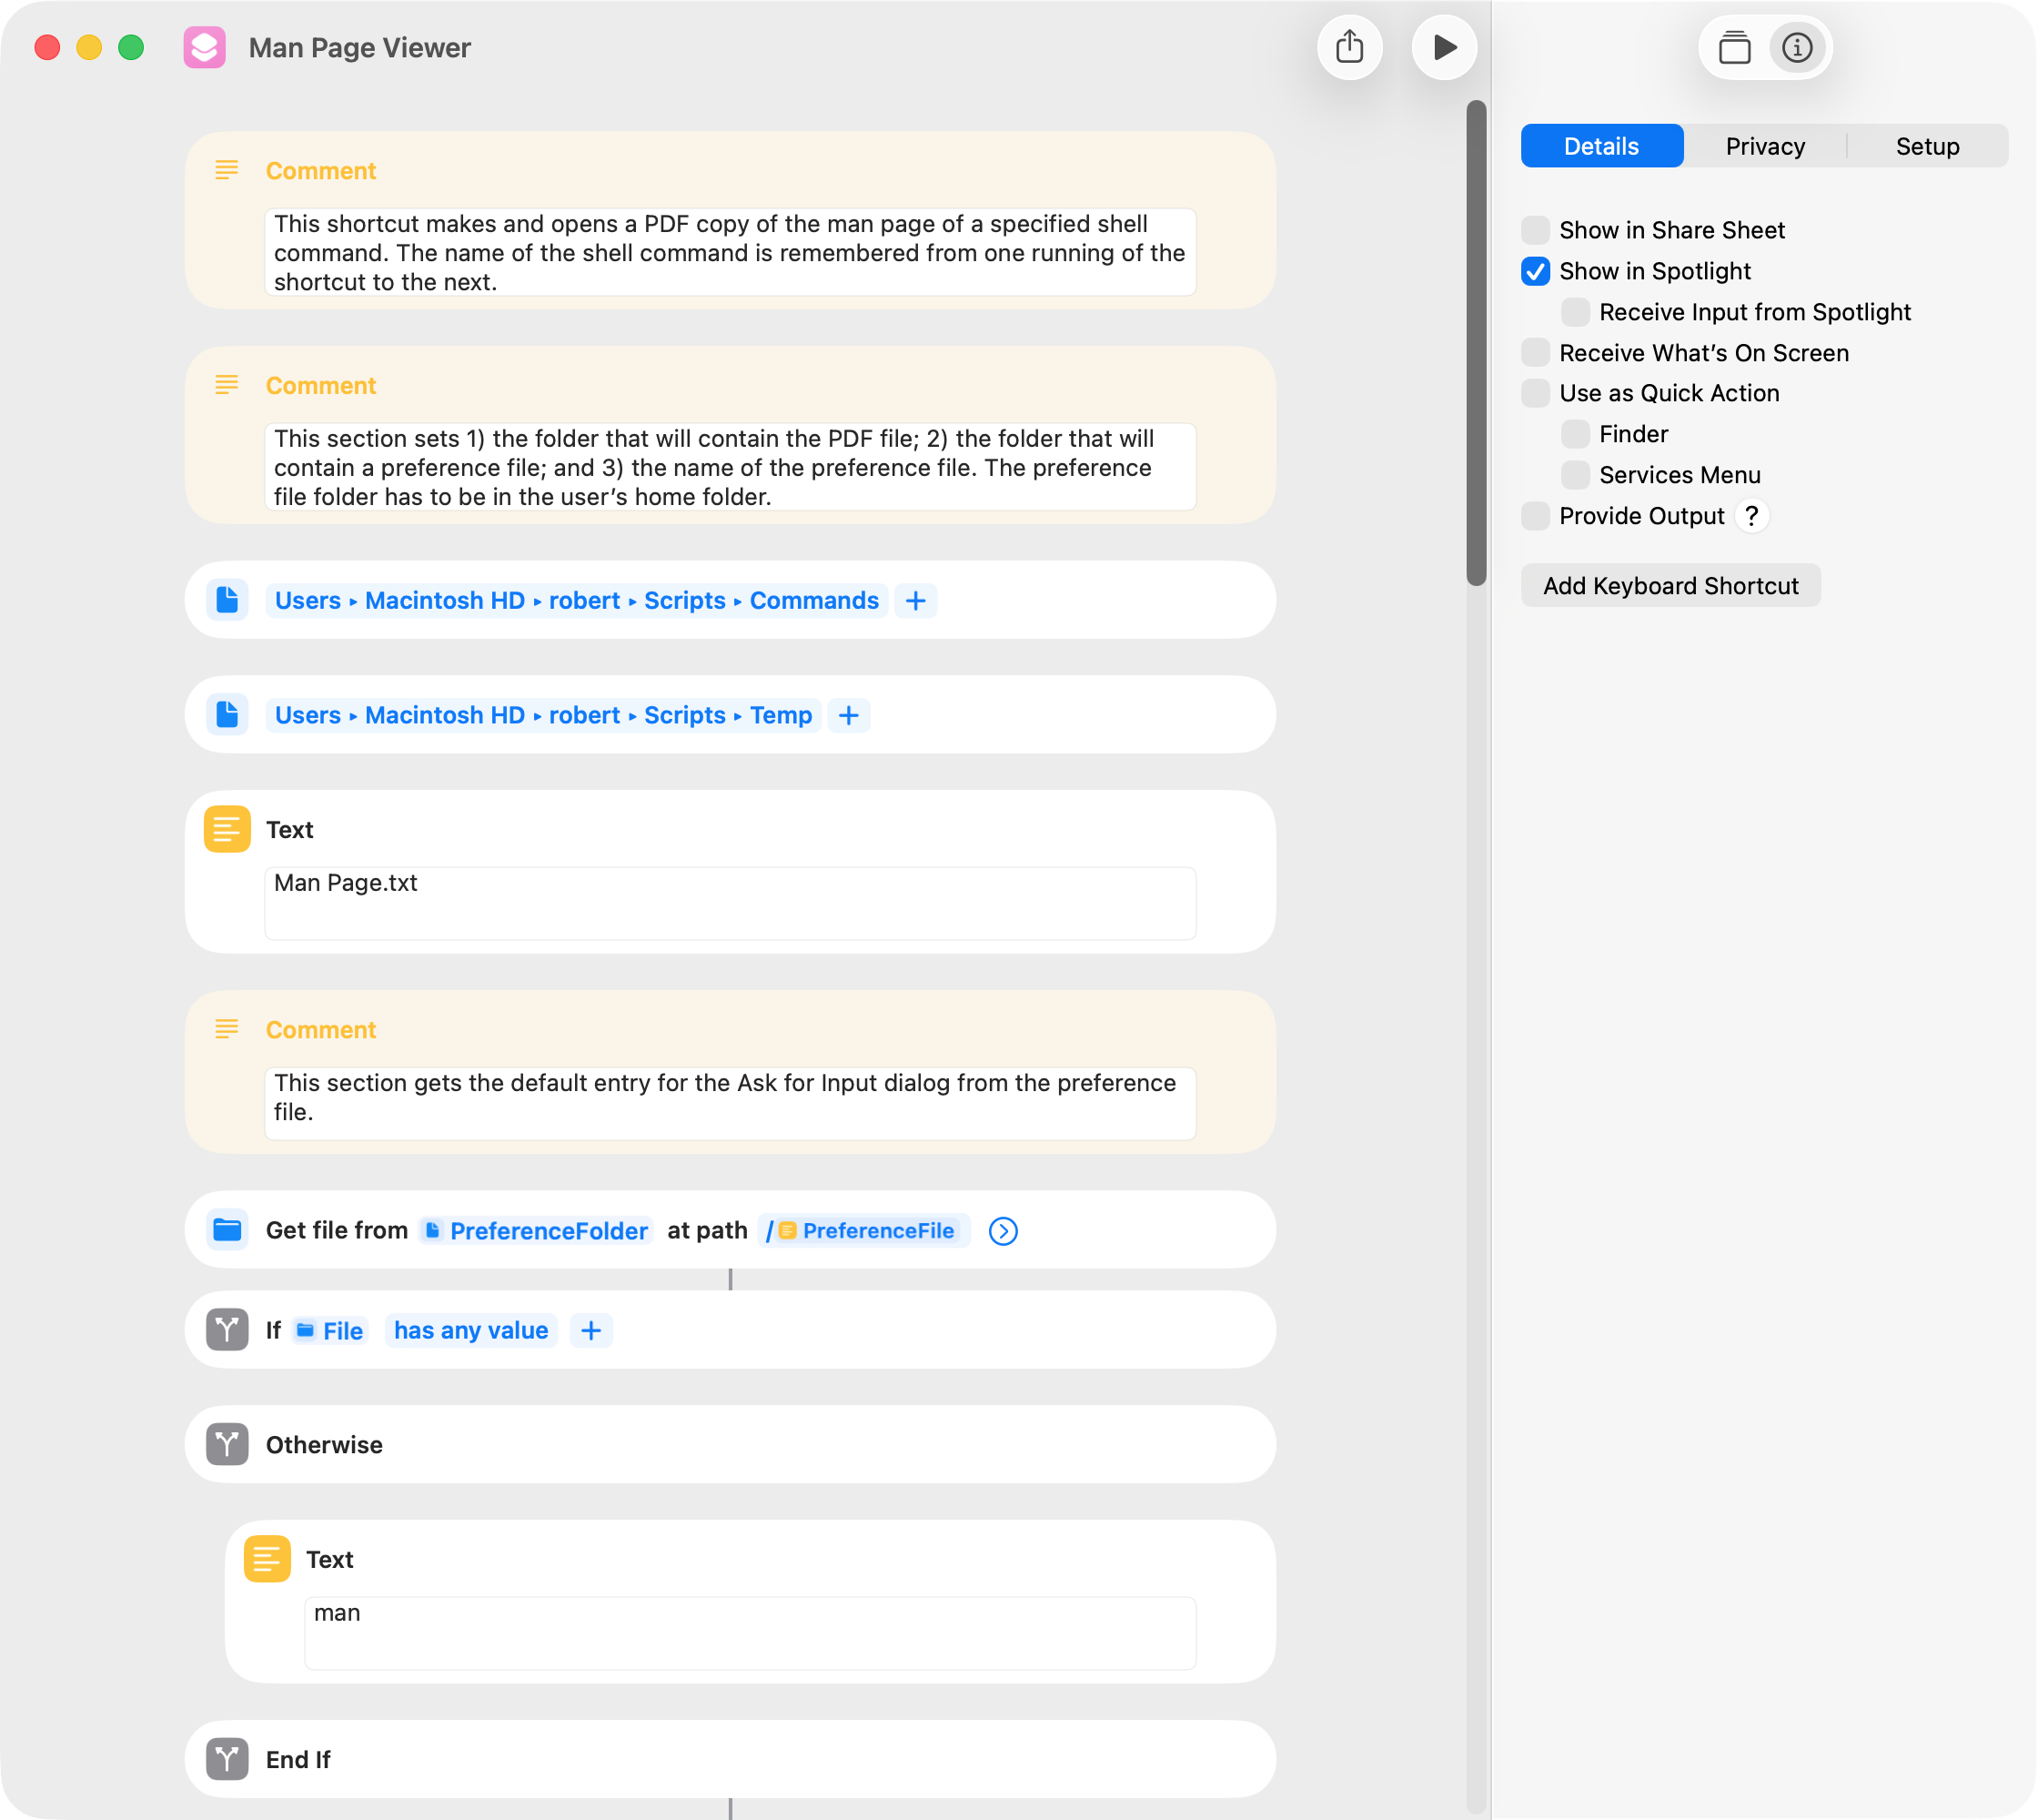The height and width of the screenshot is (1820, 2038).
Task: Click Add Keyboard Shortcut button
Action: tap(1669, 586)
